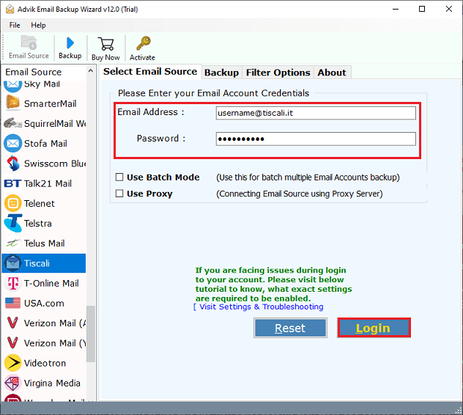Select the SmarterMail text entry
463x415 pixels.
[51, 104]
